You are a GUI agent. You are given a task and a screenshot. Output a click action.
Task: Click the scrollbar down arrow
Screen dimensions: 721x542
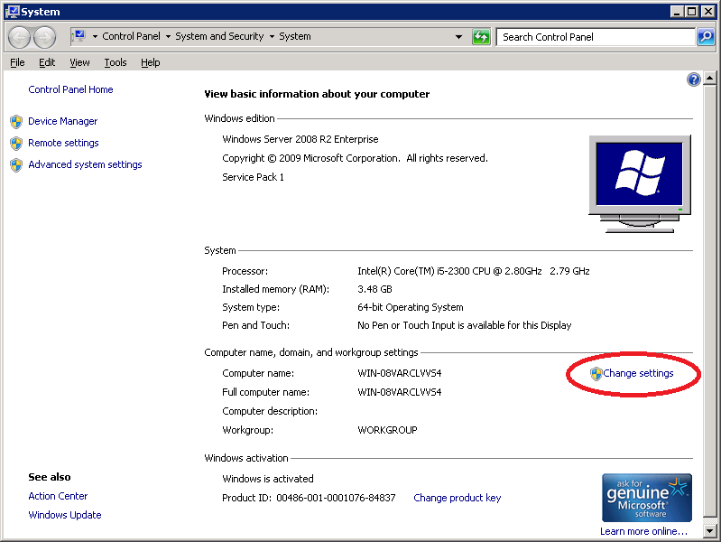click(x=709, y=531)
